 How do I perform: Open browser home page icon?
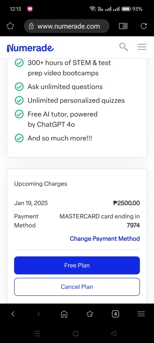tap(64, 314)
